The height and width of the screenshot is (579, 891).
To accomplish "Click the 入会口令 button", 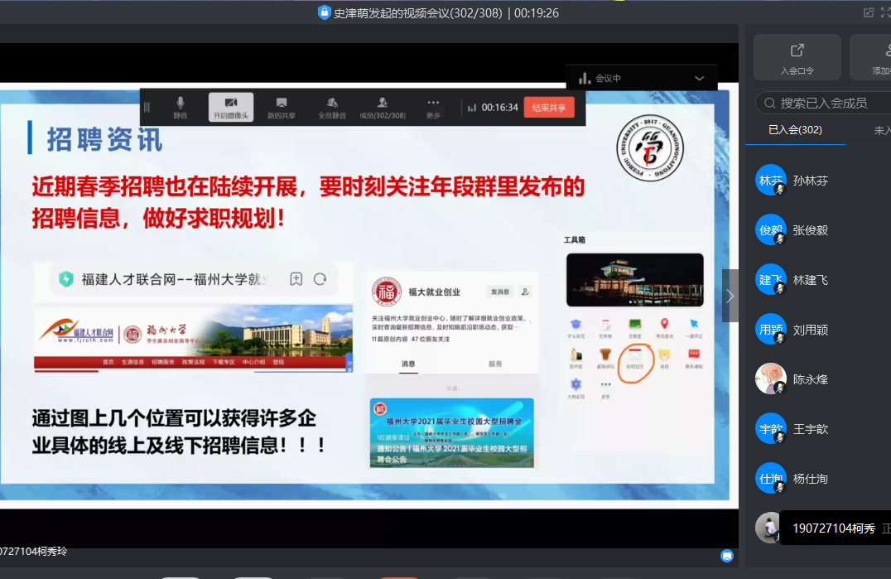I will (797, 57).
